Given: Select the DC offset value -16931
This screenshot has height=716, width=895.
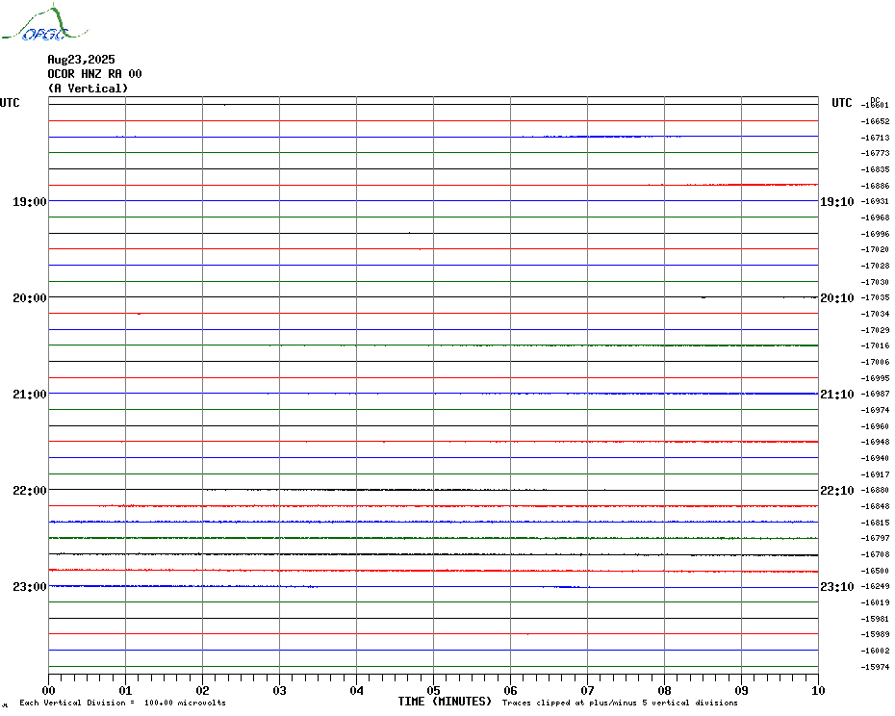Looking at the screenshot, I should pyautogui.click(x=875, y=201).
